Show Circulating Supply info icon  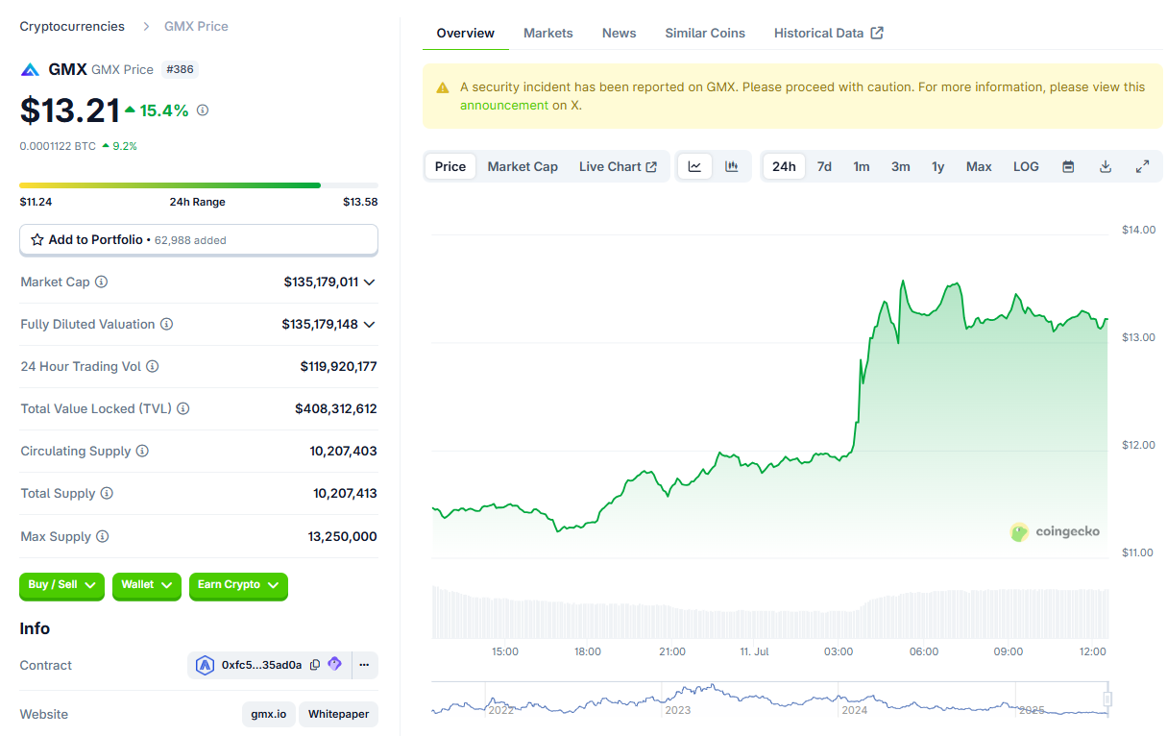coord(142,451)
